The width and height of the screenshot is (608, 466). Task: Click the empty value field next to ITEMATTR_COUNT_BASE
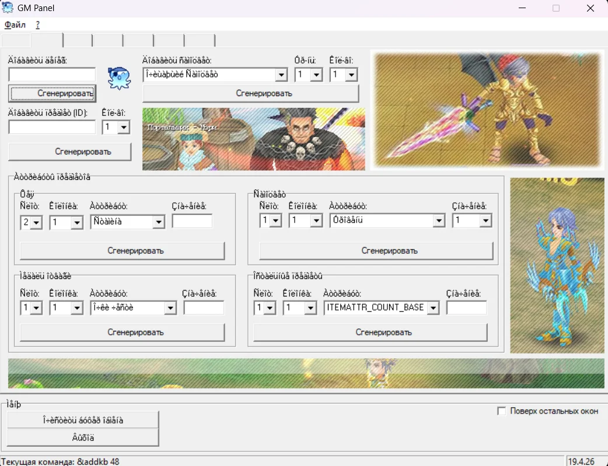tap(466, 308)
